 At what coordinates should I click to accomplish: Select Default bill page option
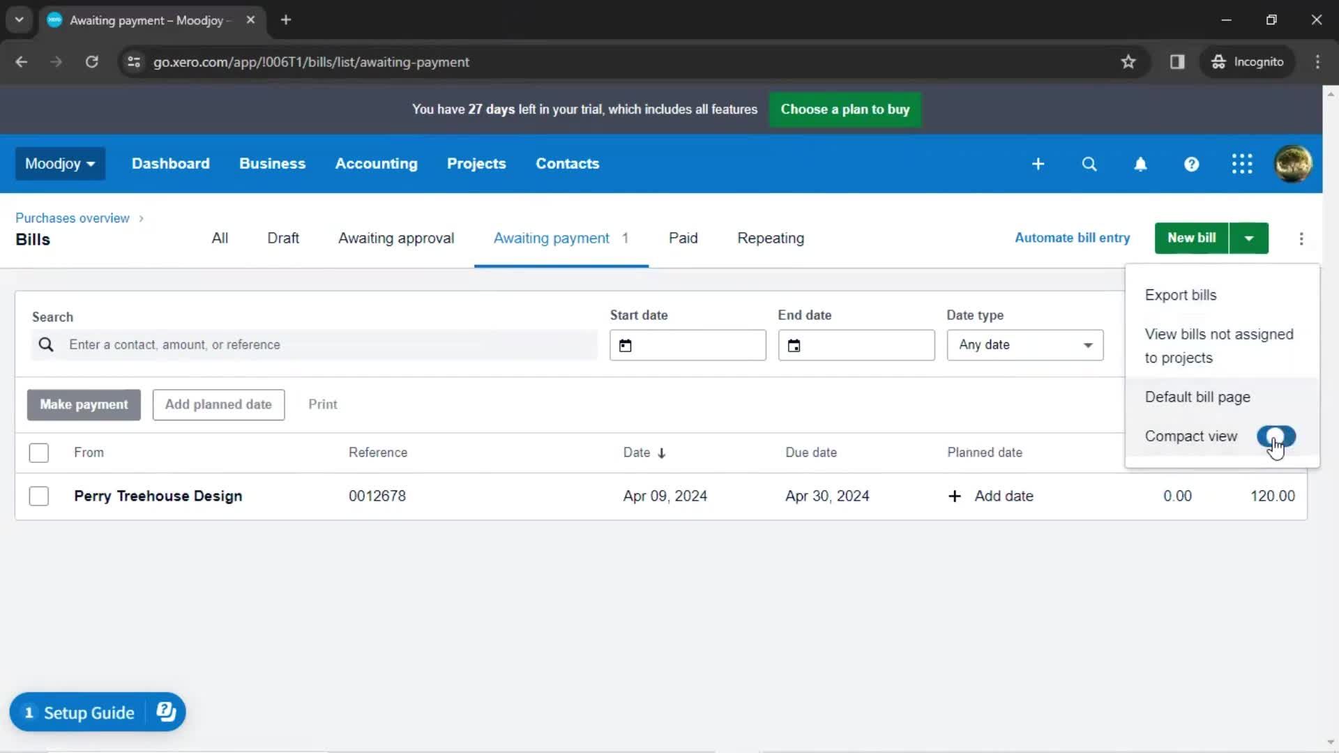(x=1222, y=397)
